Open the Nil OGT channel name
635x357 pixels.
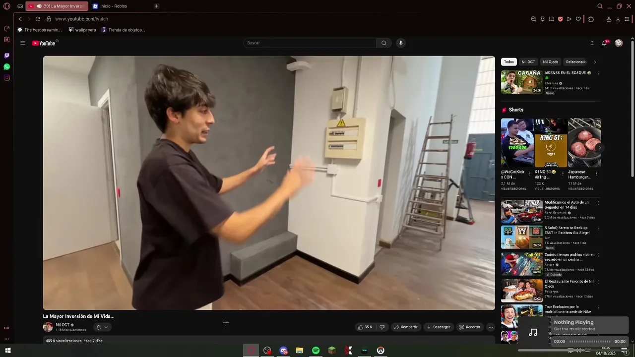click(63, 325)
